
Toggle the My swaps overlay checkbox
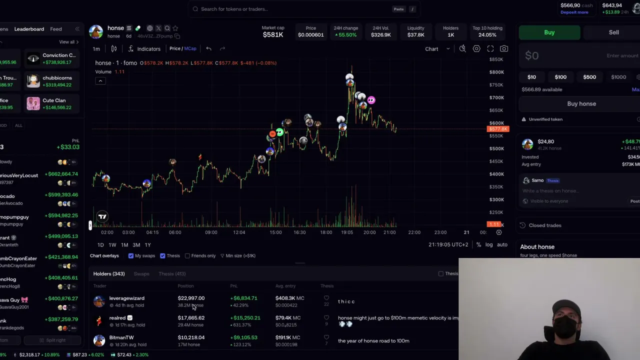[x=131, y=255]
